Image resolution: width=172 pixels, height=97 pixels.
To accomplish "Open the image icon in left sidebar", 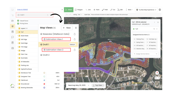I will [x=13, y=48].
